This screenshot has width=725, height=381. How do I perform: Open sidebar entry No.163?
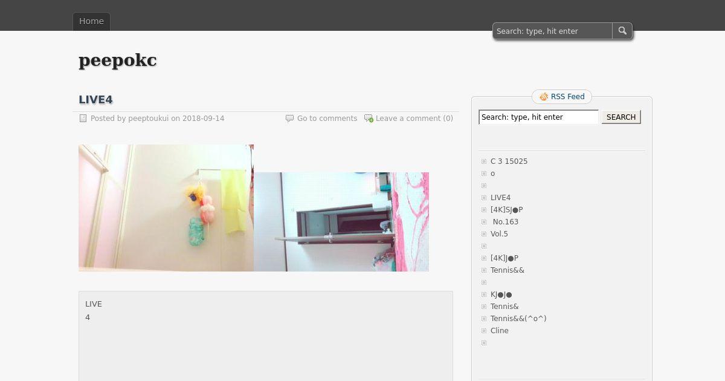click(x=505, y=222)
